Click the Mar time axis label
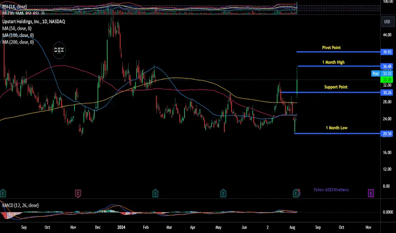Image resolution: width=396 pixels, height=233 pixels. tap(169, 227)
